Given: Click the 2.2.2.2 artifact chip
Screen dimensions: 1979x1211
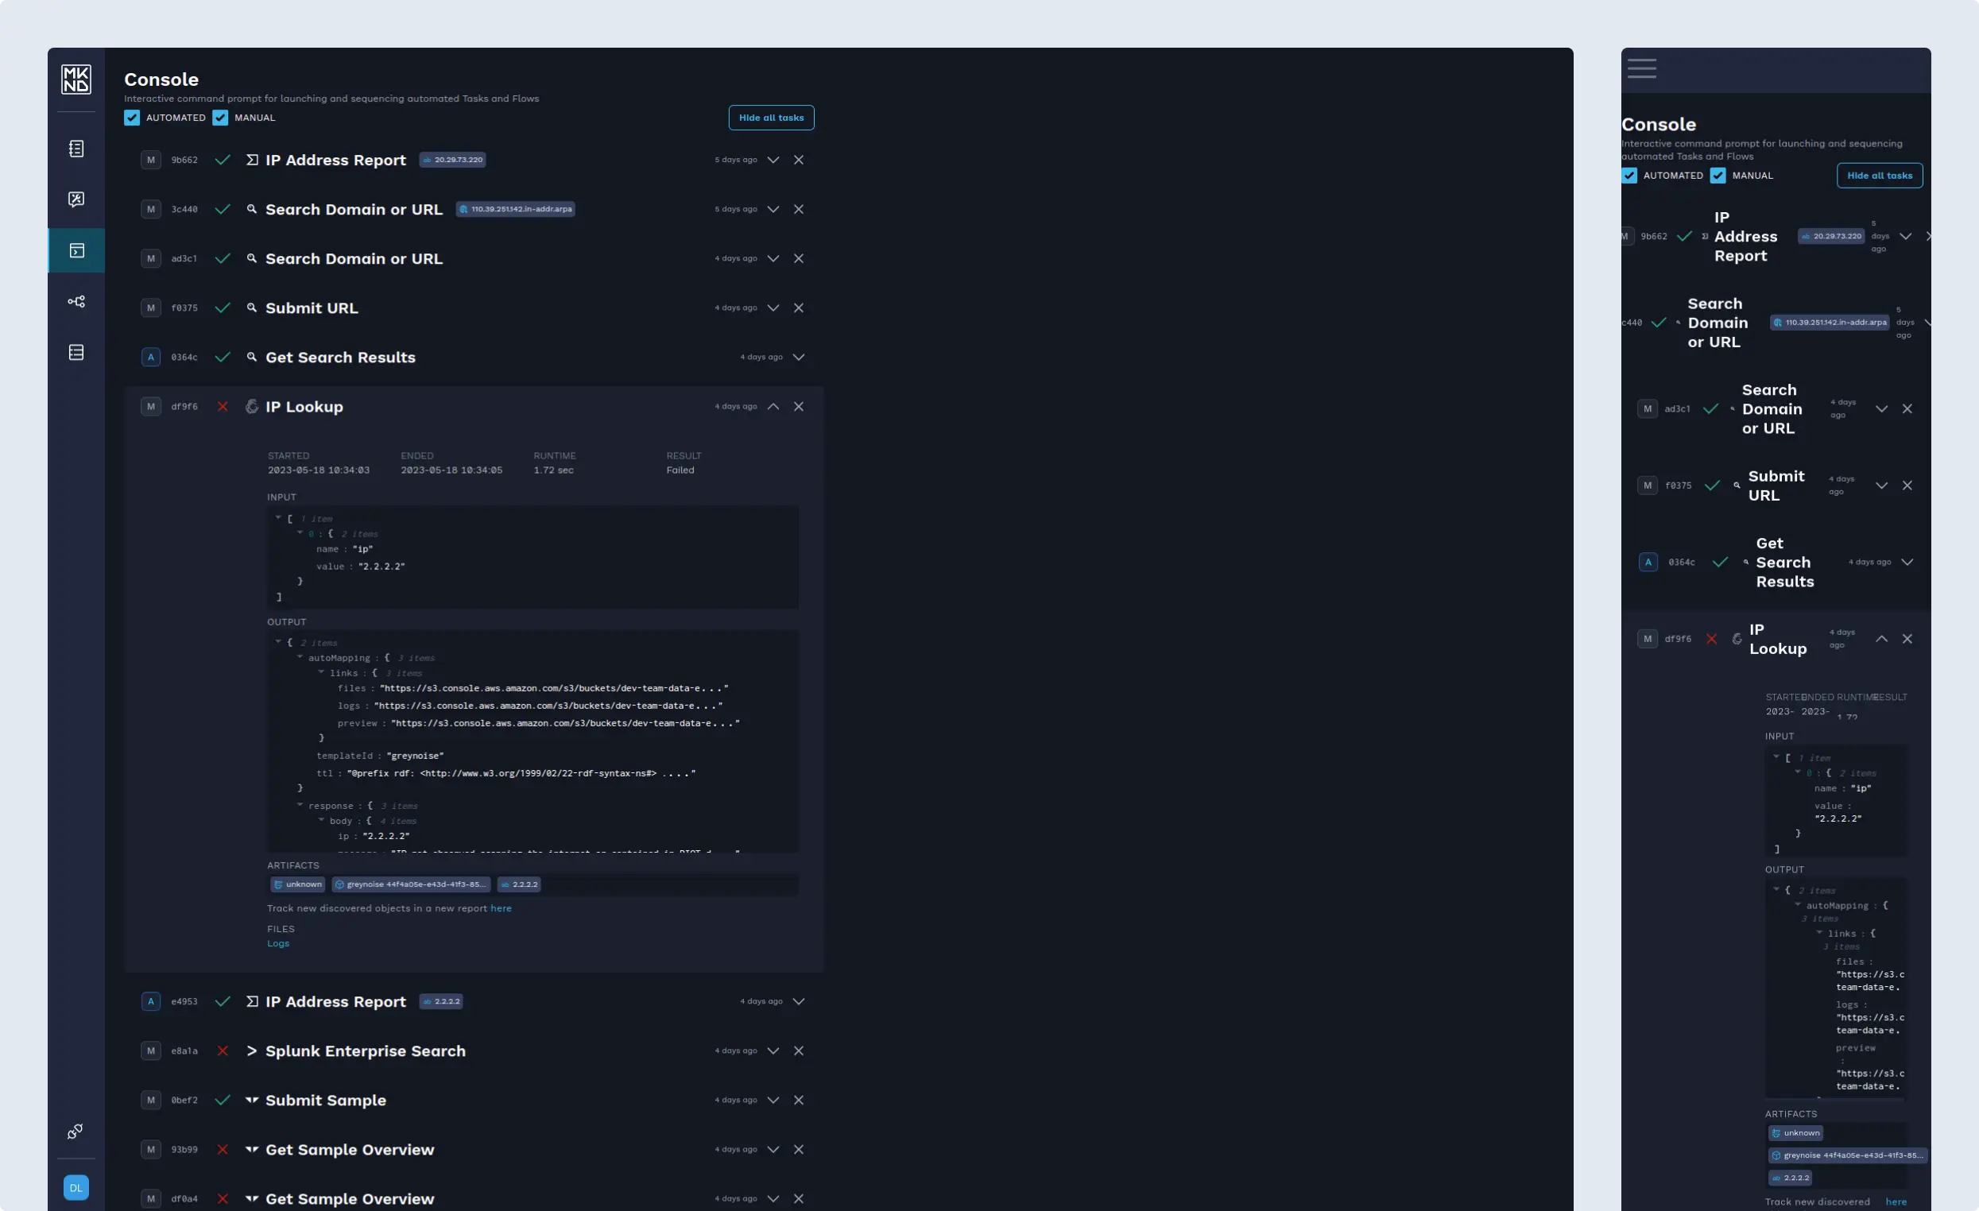Looking at the screenshot, I should pos(519,884).
